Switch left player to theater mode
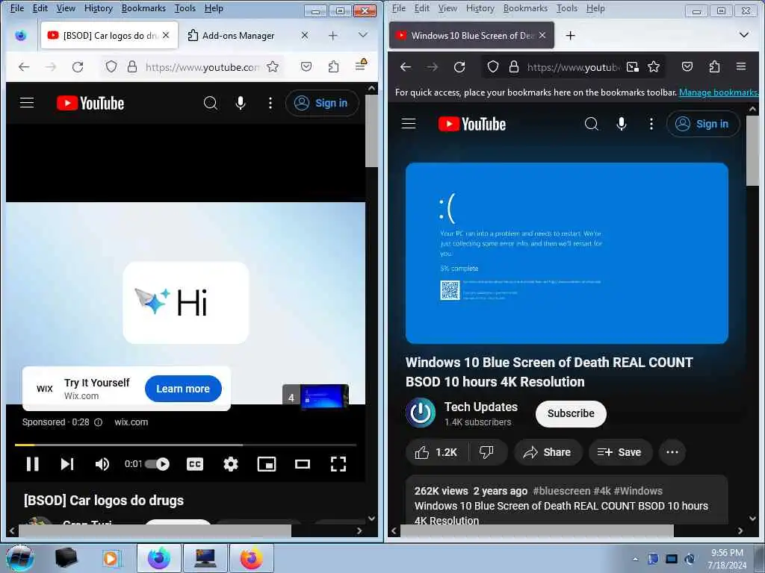765x573 pixels. [x=303, y=464]
